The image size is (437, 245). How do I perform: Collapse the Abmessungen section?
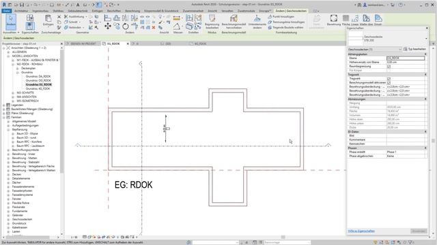(x=425, y=99)
